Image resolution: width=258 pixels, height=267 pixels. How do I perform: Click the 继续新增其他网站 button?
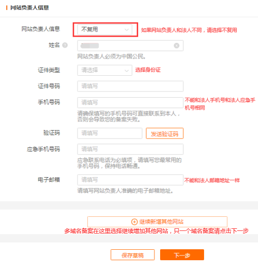pyautogui.click(x=158, y=222)
